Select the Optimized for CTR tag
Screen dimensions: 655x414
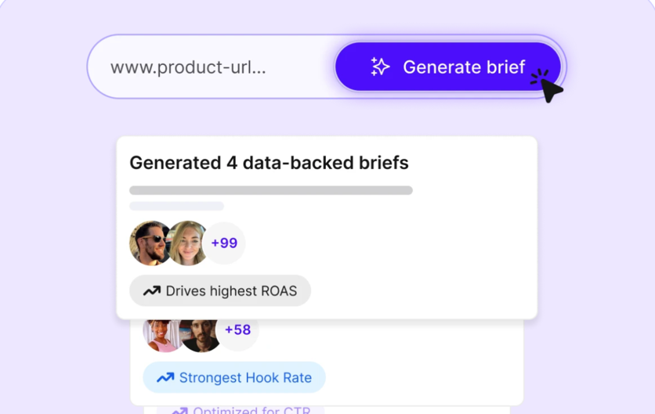[241, 409]
